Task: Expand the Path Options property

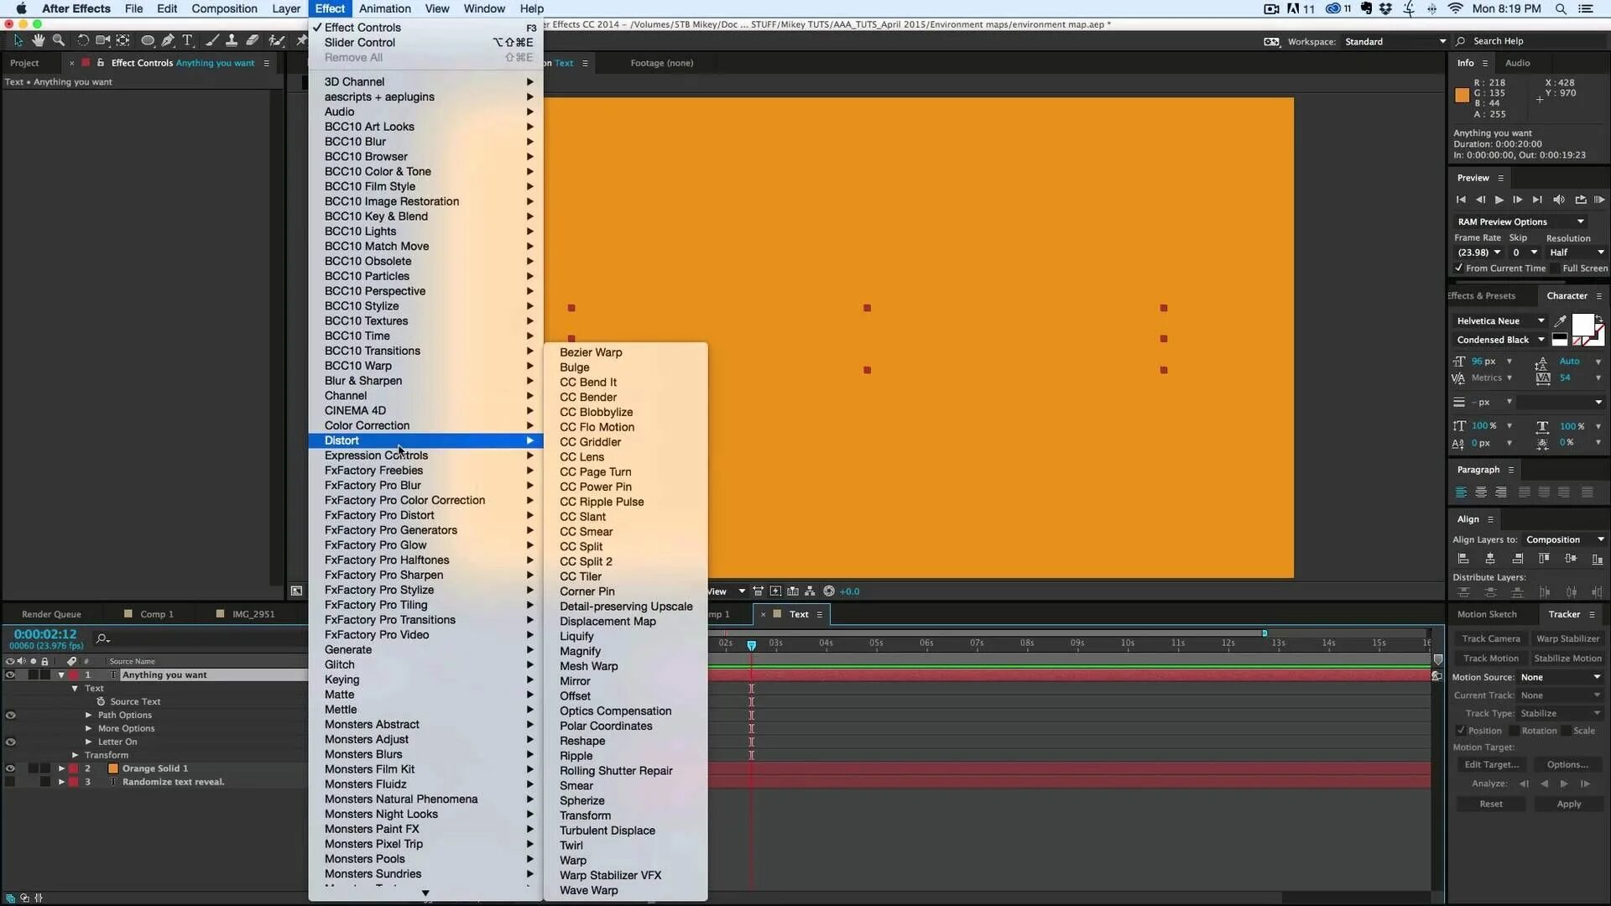Action: tap(89, 716)
